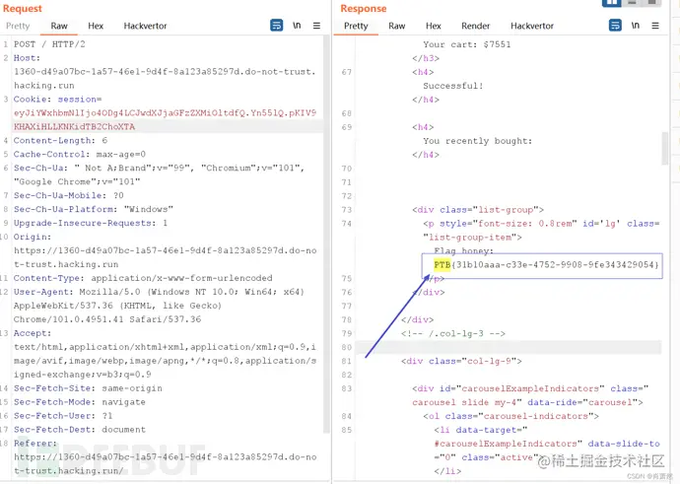
Task: Click the session token starting 'eyJiYWxhbmNlIjo'
Action: click(165, 119)
